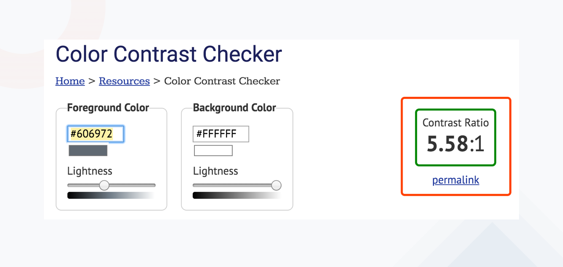Click the Lightness label under Foreground Color

(90, 171)
